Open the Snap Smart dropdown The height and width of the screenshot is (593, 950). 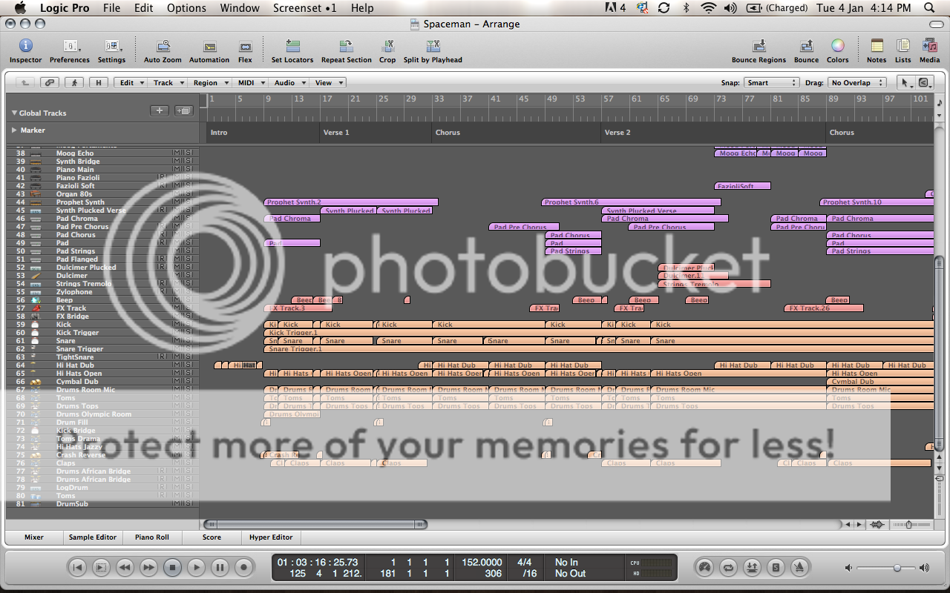[772, 83]
